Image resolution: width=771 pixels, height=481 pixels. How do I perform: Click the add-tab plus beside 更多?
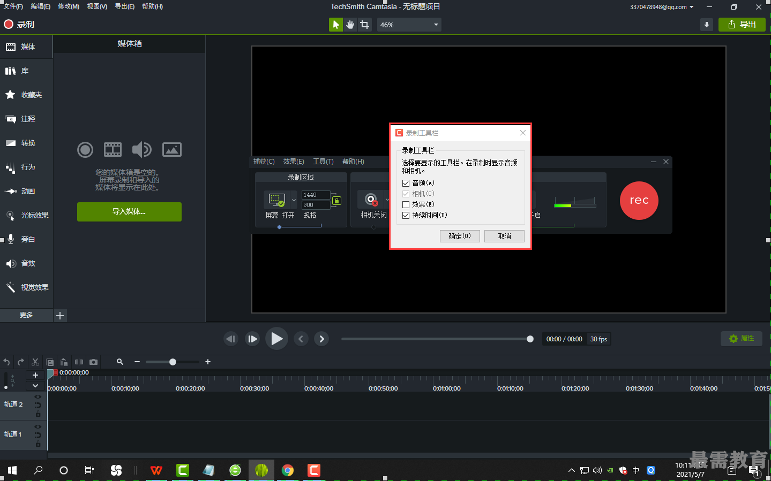(x=60, y=316)
